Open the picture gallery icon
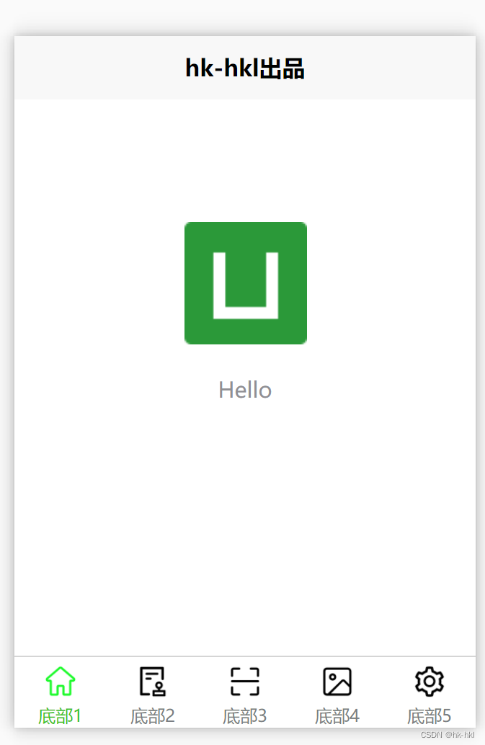 [x=337, y=682]
